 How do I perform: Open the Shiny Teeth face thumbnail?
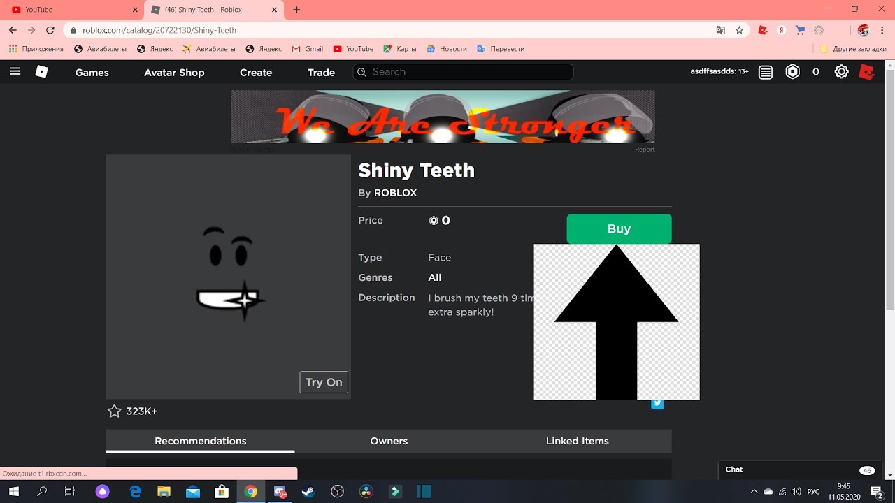(229, 277)
